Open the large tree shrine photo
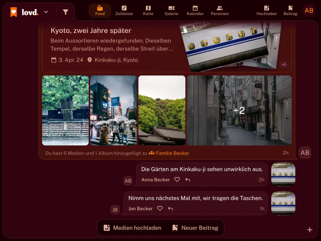Viewport: 321px width, 241px height. point(66,110)
